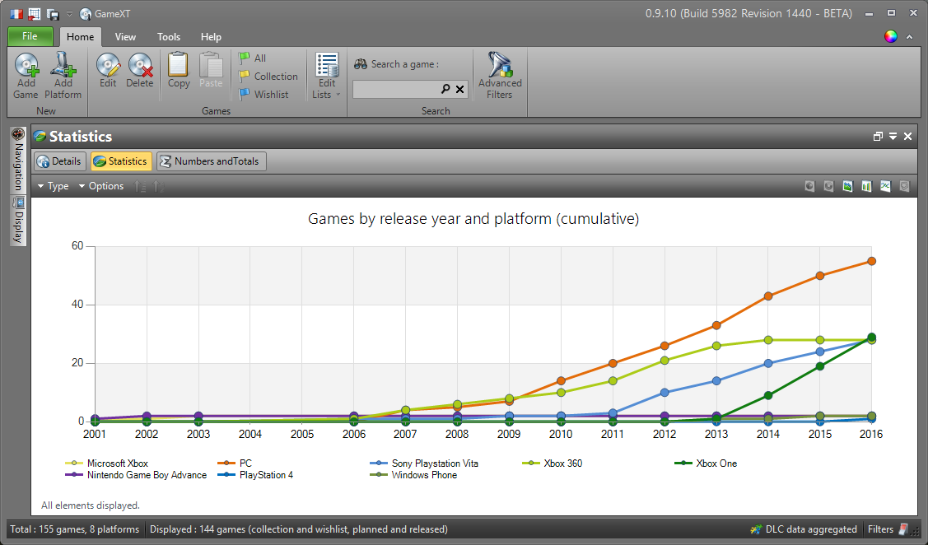The width and height of the screenshot is (928, 545).
Task: Open the Options dropdown
Action: coord(101,186)
